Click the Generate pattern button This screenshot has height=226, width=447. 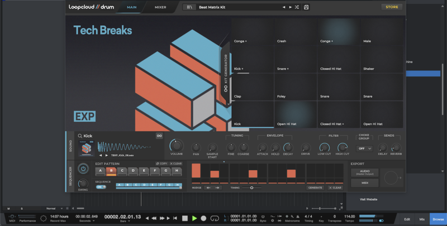[x=315, y=187]
